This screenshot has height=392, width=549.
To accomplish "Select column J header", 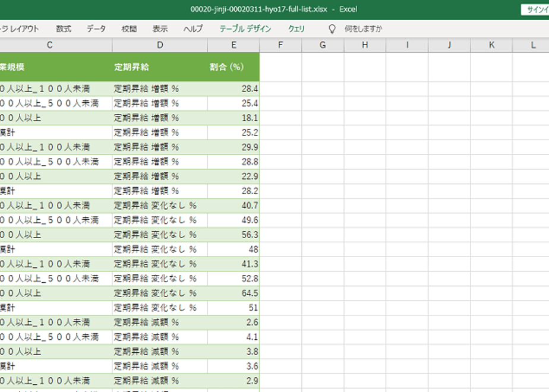I will tap(449, 45).
